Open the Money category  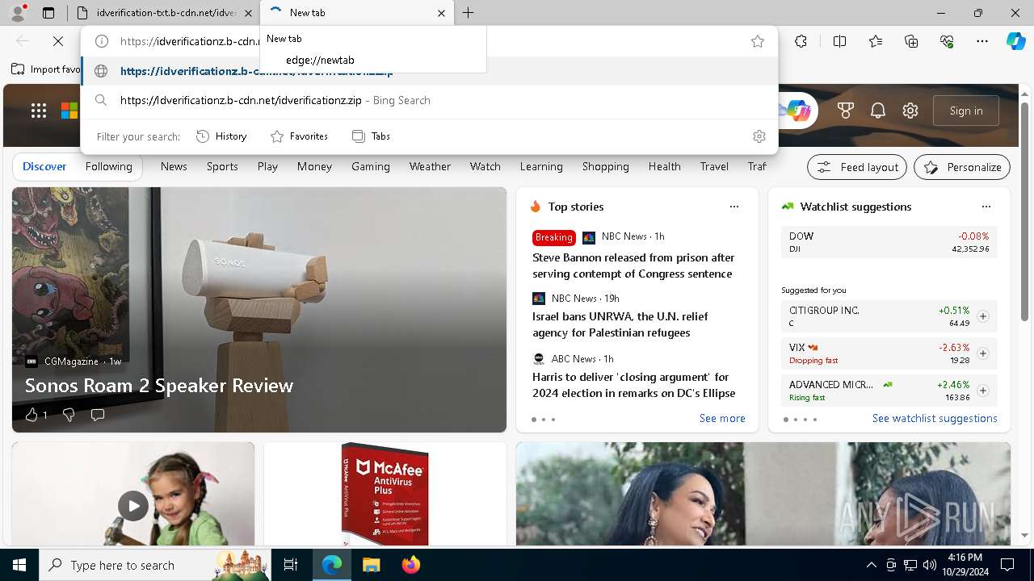314,166
